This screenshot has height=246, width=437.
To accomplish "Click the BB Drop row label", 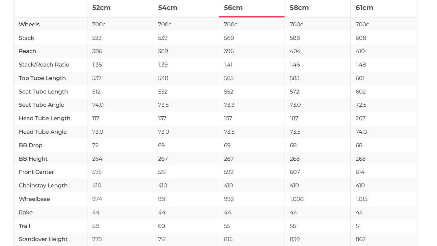I will pos(31,145).
